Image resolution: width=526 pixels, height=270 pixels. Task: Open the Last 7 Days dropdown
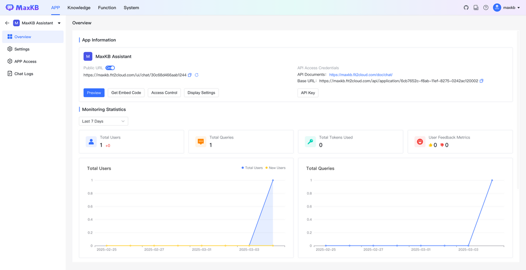pos(103,121)
